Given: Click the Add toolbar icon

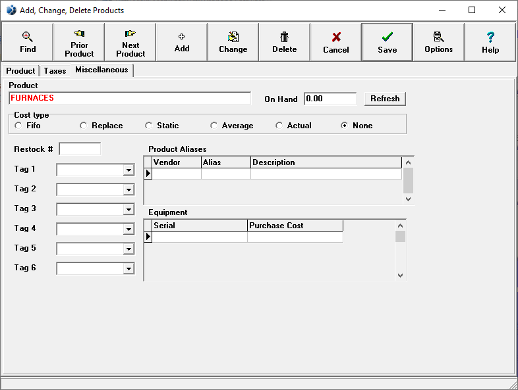Looking at the screenshot, I should click(x=182, y=37).
